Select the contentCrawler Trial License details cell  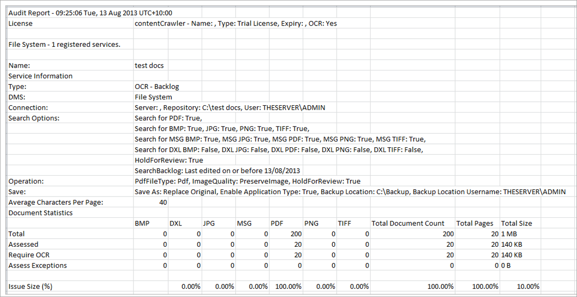236,24
